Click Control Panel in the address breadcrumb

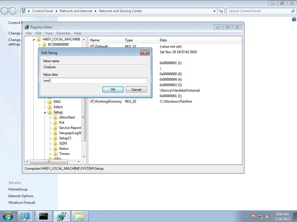[x=43, y=11]
